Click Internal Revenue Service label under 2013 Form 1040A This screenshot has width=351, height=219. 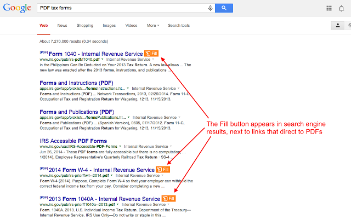(x=144, y=205)
